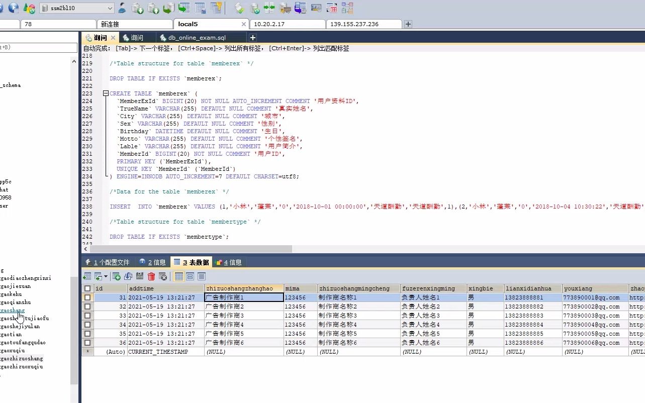Click the red table grid toolbar icon

click(x=332, y=8)
